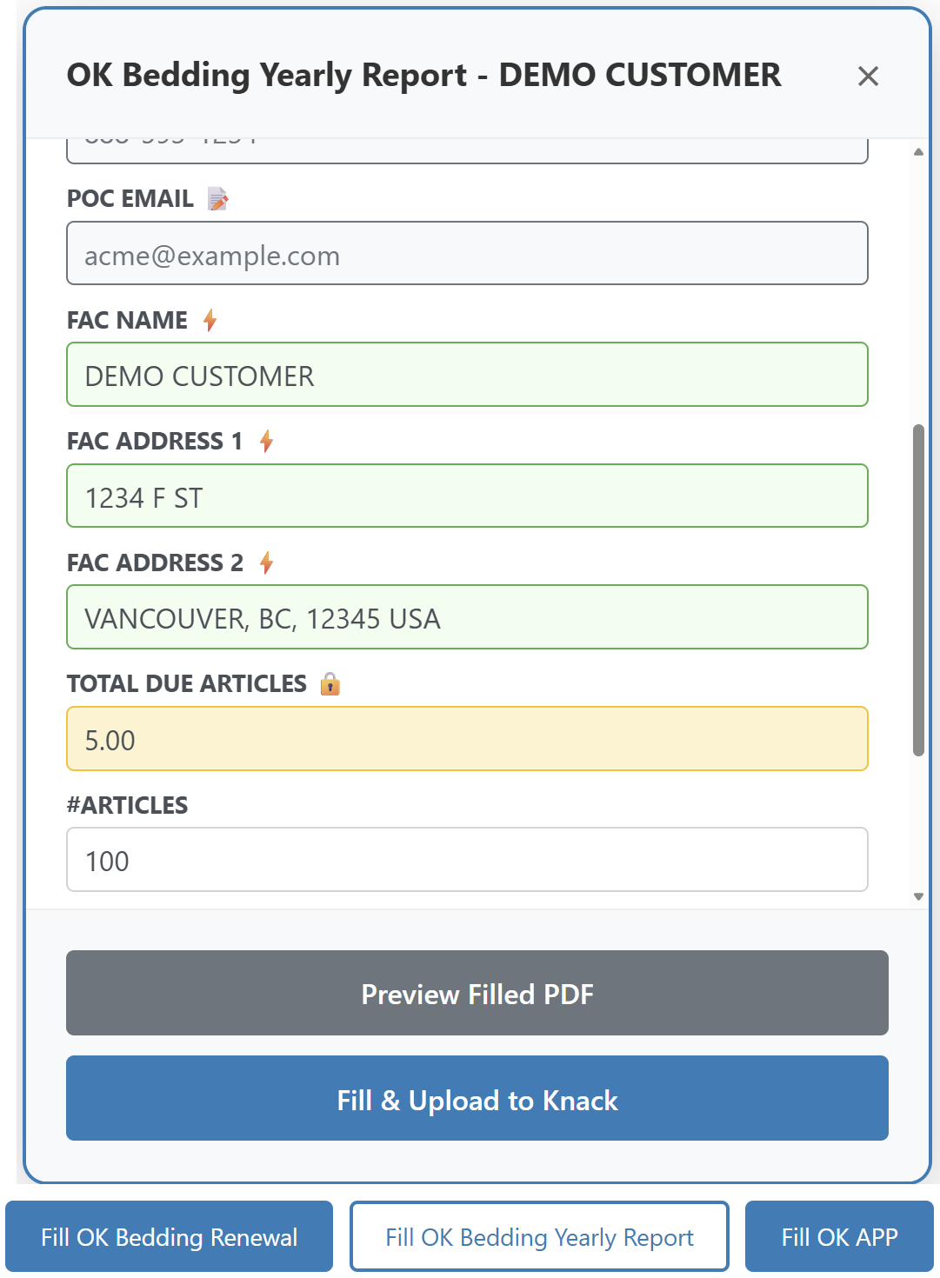Click the TOTAL DUE ARTICLES field
The height and width of the screenshot is (1278, 940).
pyautogui.click(x=467, y=739)
